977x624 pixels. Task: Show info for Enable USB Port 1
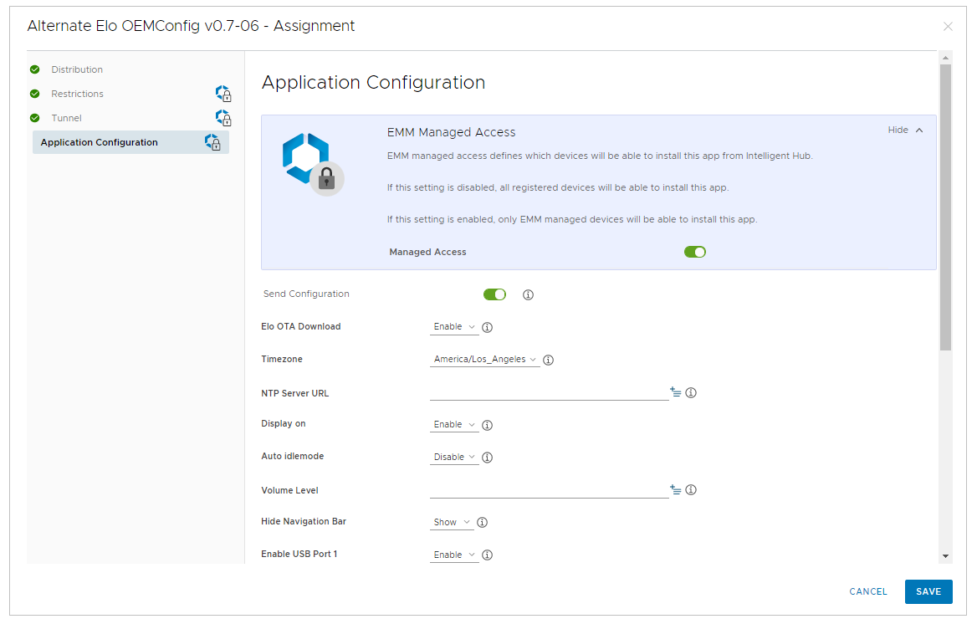coord(488,555)
